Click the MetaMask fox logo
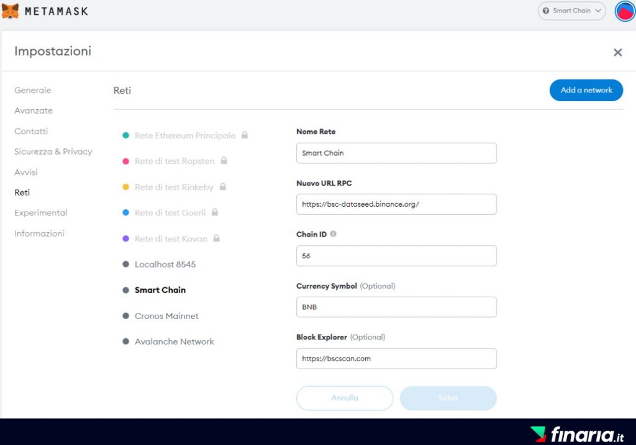The image size is (636, 445). (10, 11)
